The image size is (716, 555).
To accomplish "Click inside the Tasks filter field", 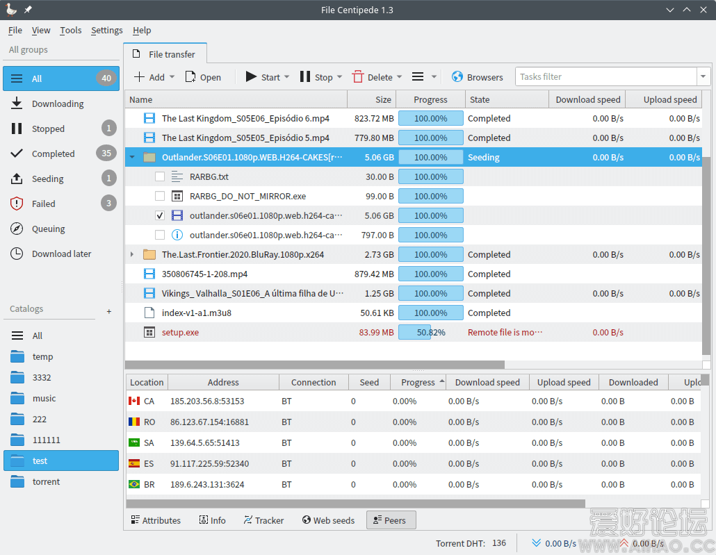I will [x=605, y=76].
